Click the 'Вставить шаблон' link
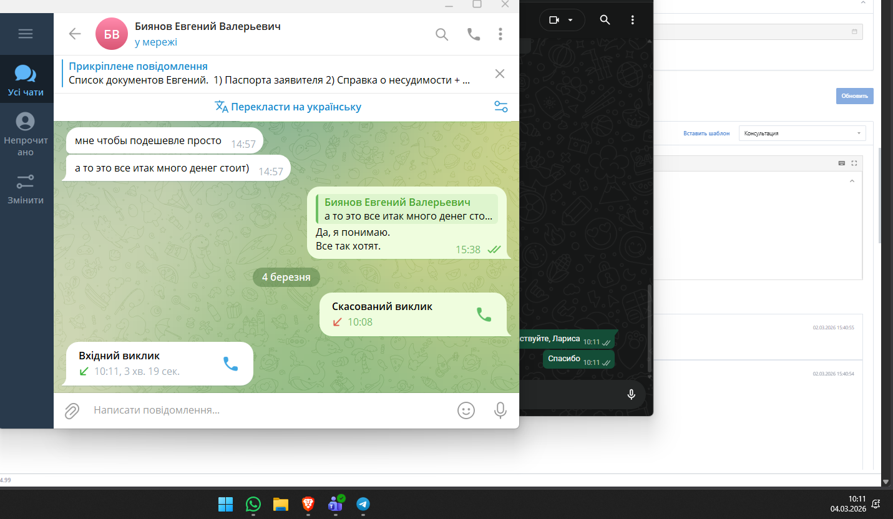 click(706, 133)
